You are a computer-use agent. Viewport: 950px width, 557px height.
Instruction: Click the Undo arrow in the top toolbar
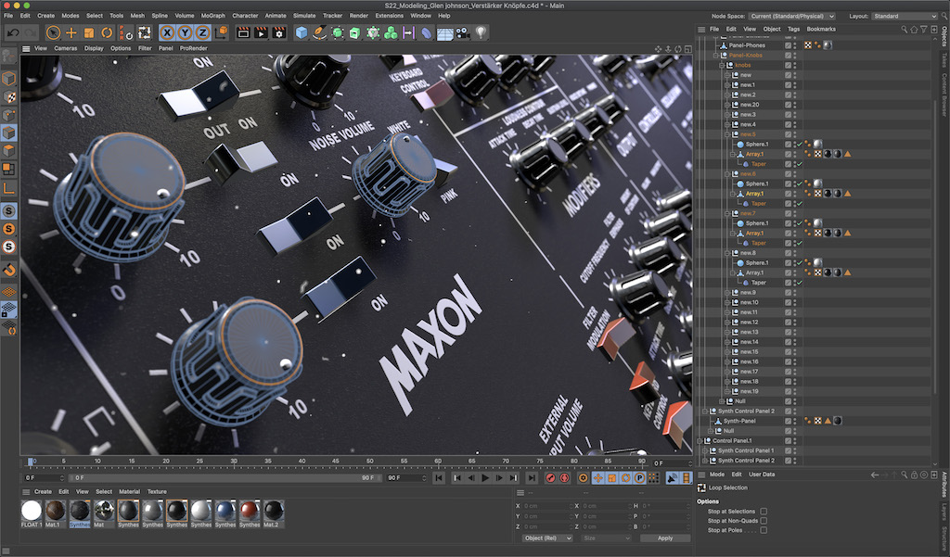13,32
